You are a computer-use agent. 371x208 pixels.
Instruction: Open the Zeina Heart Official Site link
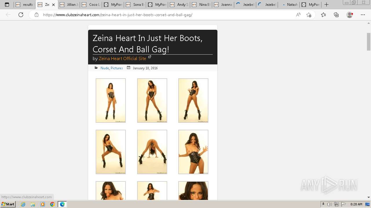tap(122, 58)
